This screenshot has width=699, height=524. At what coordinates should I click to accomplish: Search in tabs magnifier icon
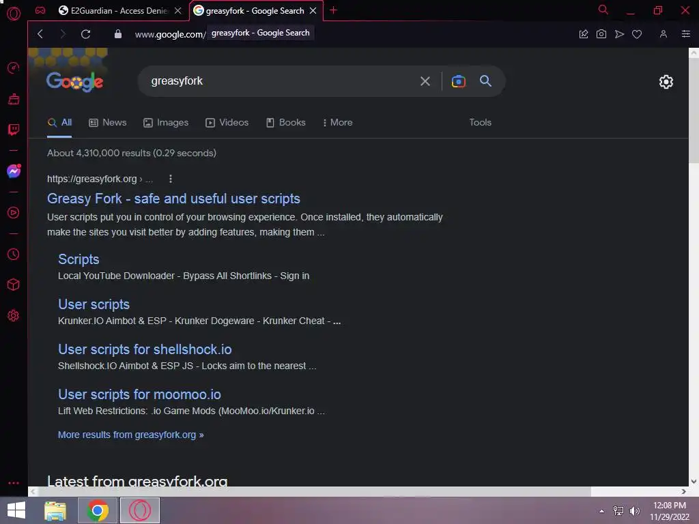(603, 10)
